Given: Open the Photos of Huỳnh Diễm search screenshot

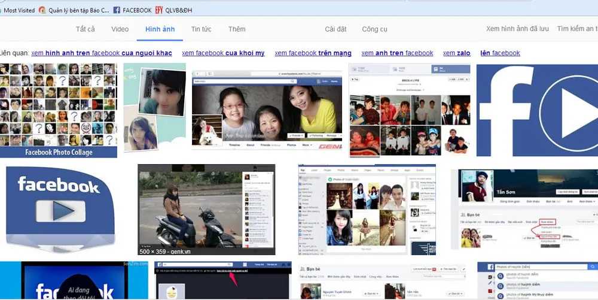Looking at the screenshot, I should coord(538,280).
